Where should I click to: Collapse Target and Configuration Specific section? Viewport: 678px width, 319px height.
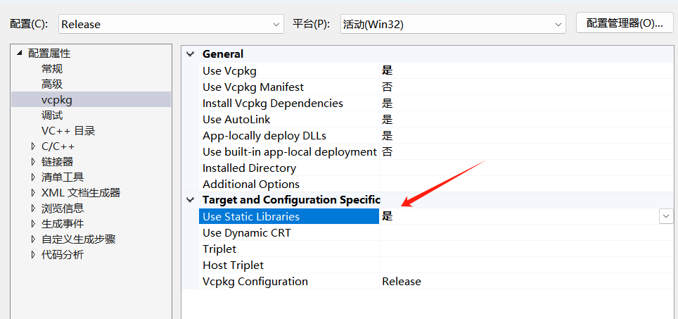click(x=190, y=200)
